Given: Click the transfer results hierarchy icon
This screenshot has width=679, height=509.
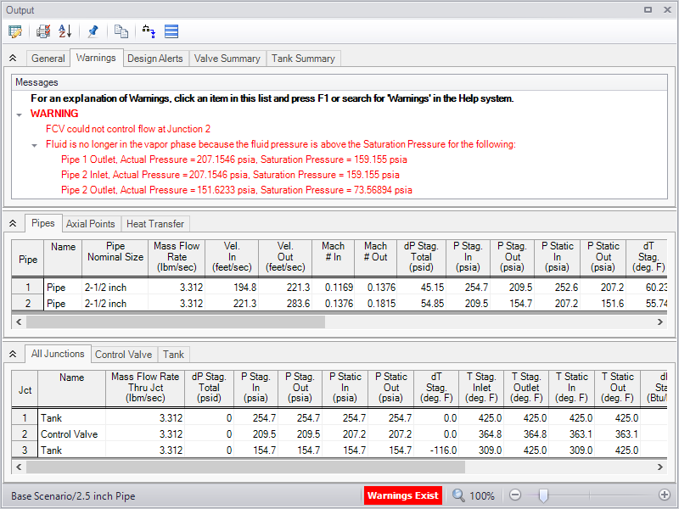Looking at the screenshot, I should coord(149,31).
